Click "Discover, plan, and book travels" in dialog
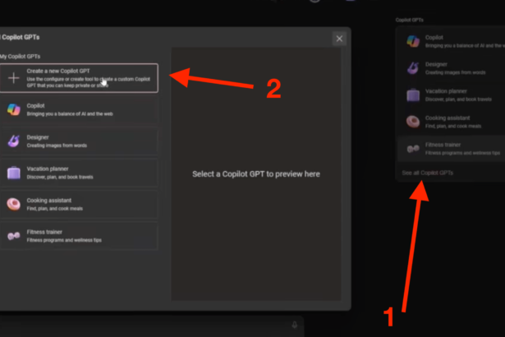Viewport: 505px width, 337px height. coord(60,177)
